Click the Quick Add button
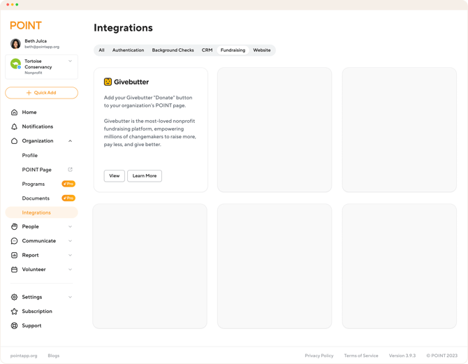Image resolution: width=468 pixels, height=364 pixels. tap(41, 93)
